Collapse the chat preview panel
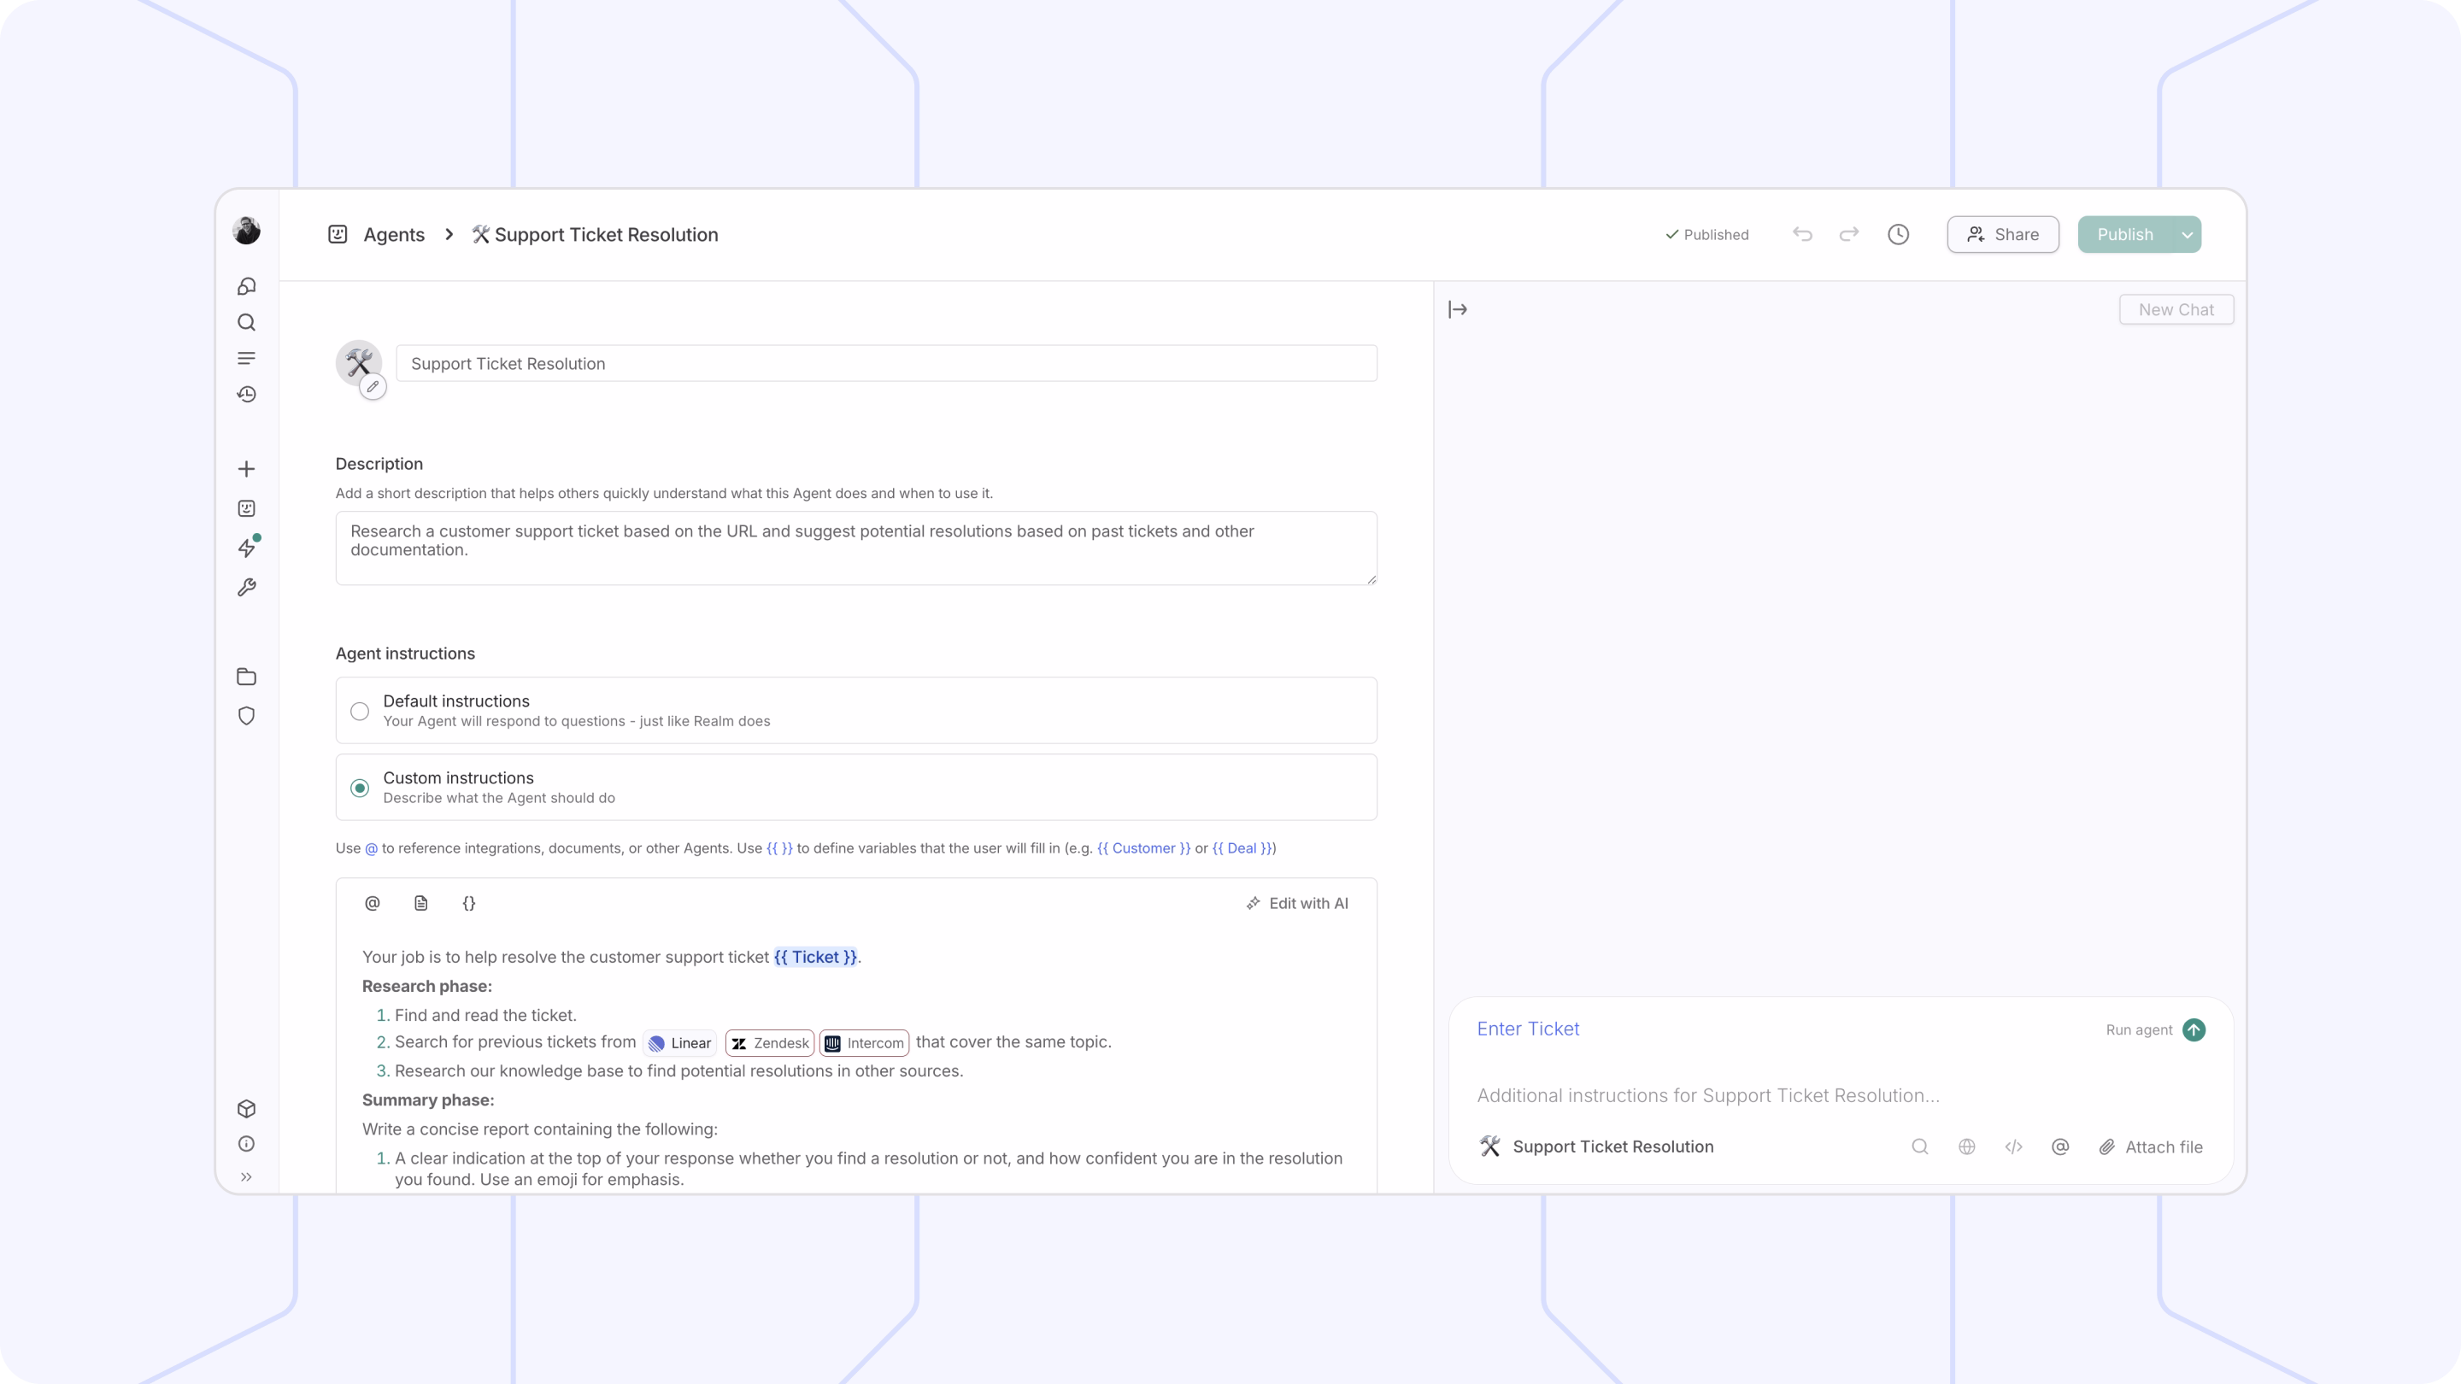Image resolution: width=2461 pixels, height=1384 pixels. pyautogui.click(x=1457, y=309)
